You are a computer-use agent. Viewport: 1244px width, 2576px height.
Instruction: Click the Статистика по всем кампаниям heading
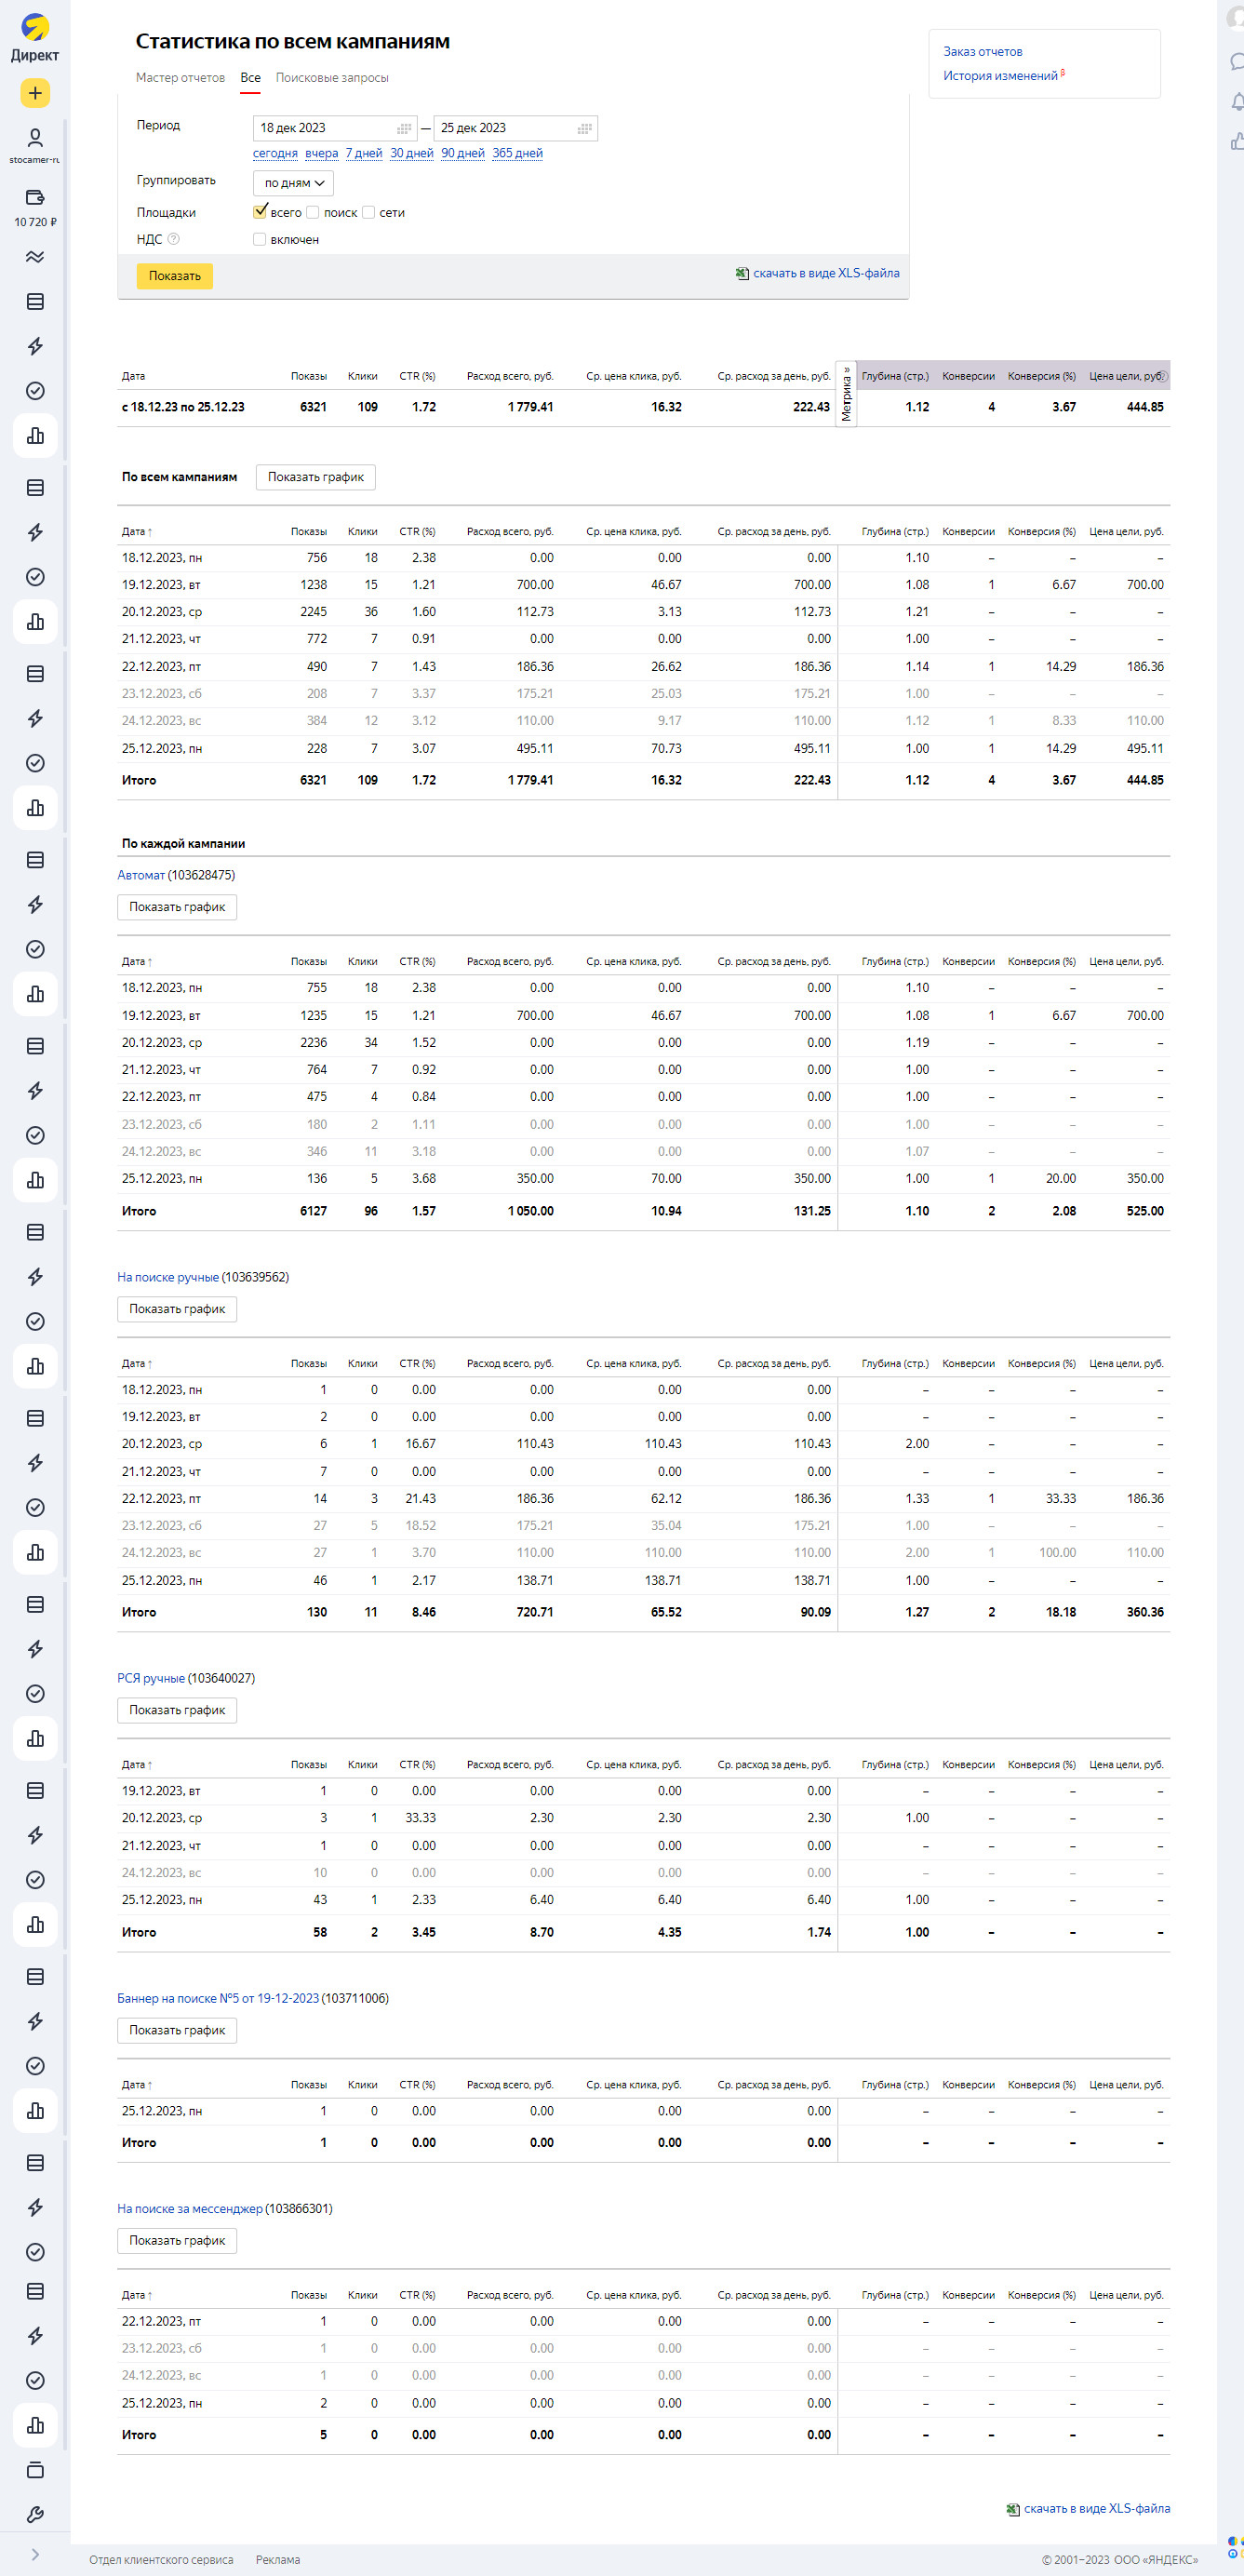293,41
